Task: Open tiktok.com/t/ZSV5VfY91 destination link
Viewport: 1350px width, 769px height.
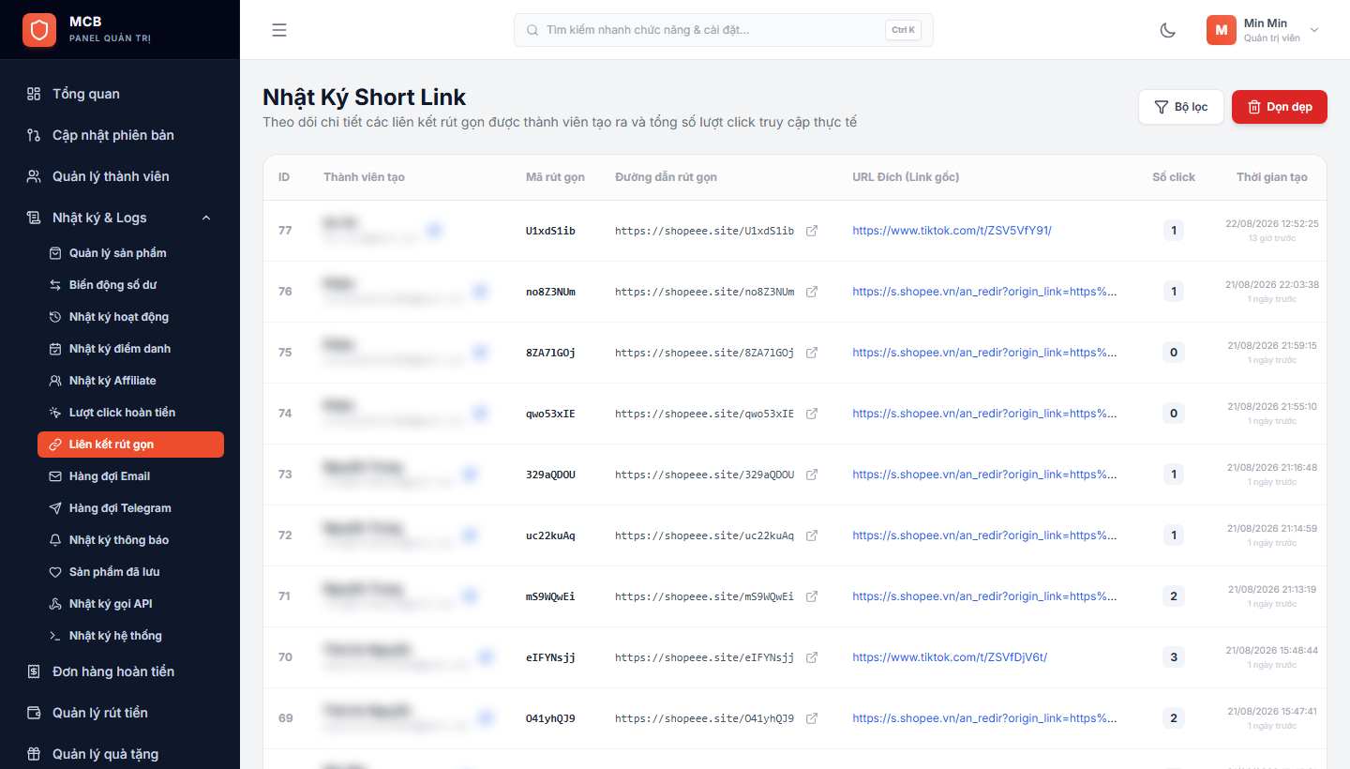Action: [x=952, y=231]
